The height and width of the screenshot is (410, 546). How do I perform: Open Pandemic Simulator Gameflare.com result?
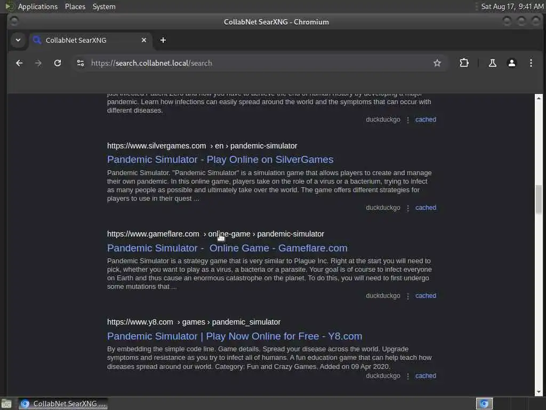click(x=227, y=248)
